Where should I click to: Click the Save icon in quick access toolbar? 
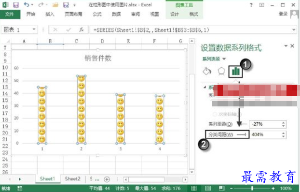click(16, 5)
